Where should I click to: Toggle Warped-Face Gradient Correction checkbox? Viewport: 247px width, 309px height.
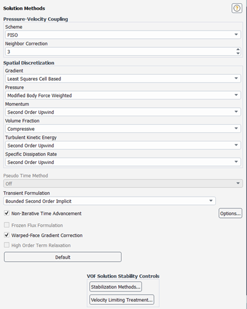point(7,235)
